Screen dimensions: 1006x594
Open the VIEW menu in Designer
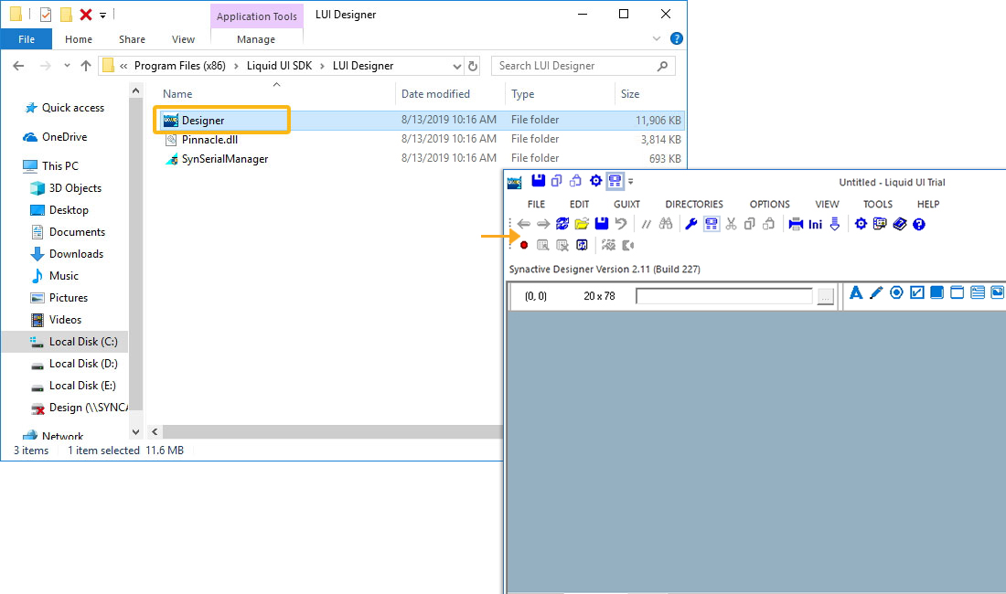(827, 204)
